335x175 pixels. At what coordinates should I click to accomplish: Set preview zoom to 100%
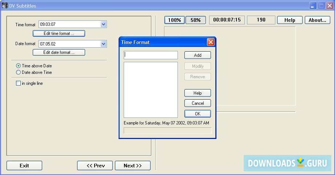(175, 20)
